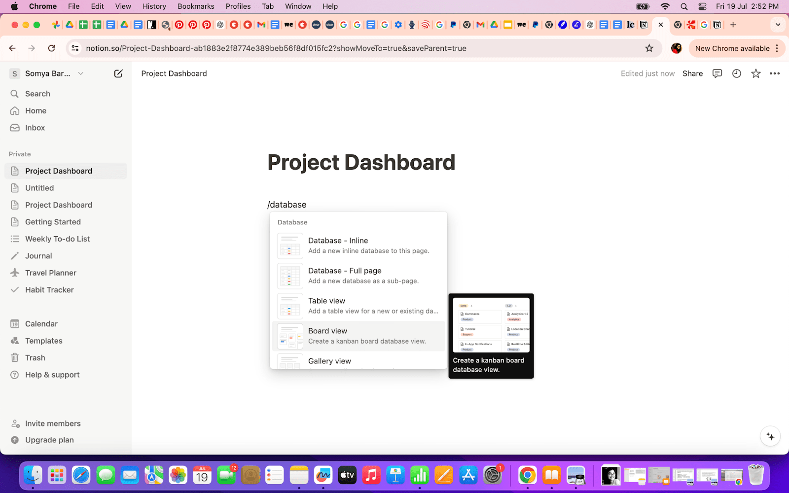Favorite this page using the star icon
789x493 pixels.
[x=755, y=73]
